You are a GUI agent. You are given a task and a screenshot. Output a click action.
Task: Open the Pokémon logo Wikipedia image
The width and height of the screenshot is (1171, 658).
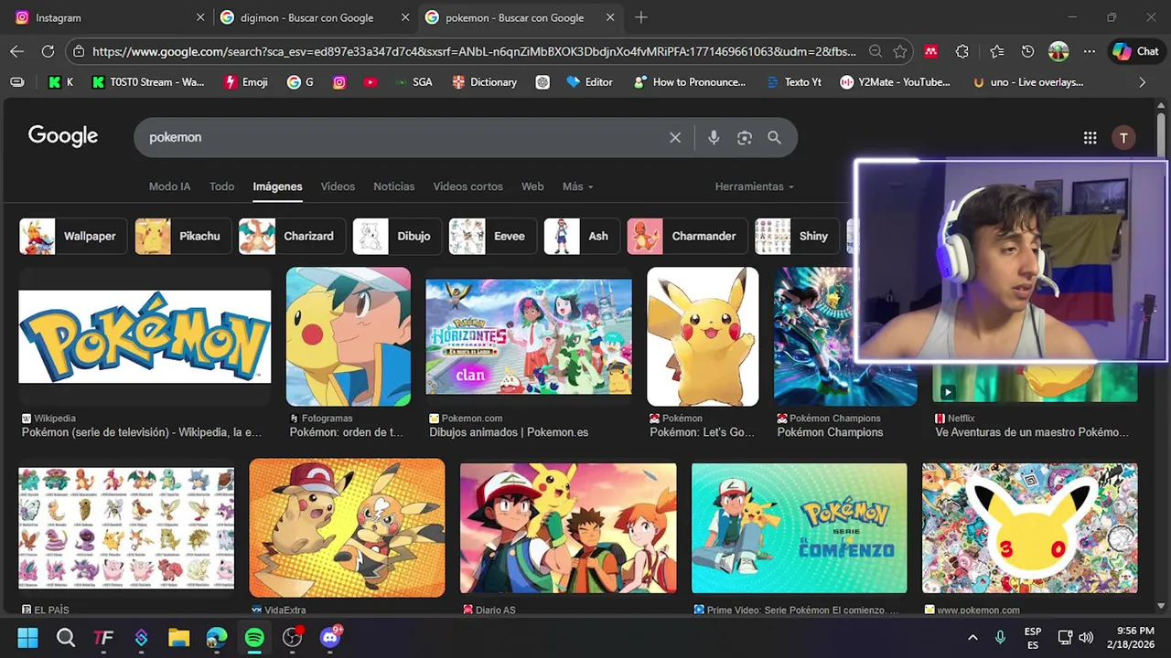[145, 336]
